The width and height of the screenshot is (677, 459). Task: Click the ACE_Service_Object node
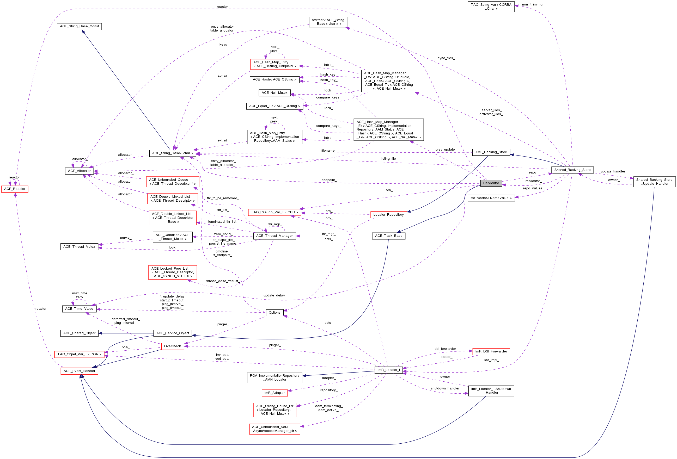173,333
